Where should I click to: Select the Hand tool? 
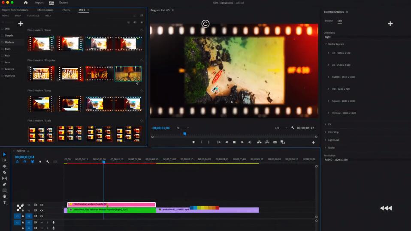coord(5,196)
